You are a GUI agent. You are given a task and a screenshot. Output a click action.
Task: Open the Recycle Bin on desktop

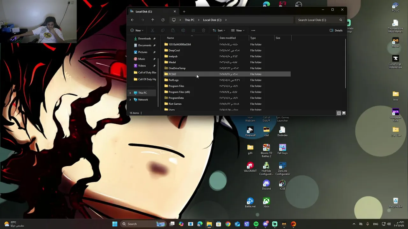[396, 203]
